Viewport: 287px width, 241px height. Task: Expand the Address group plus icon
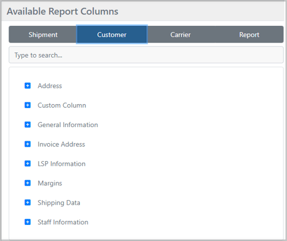pyautogui.click(x=28, y=86)
